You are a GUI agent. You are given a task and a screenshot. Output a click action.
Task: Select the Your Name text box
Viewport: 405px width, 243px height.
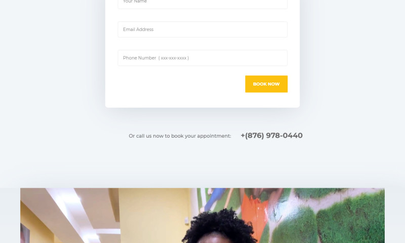pos(202,3)
